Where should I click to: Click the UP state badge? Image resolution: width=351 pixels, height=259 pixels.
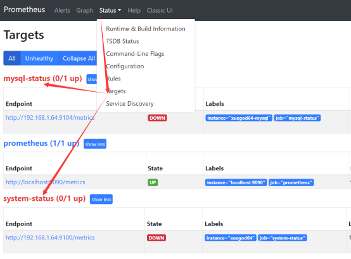point(153,182)
